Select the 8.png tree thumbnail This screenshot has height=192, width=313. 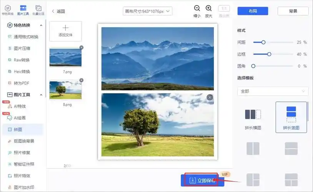point(65,90)
